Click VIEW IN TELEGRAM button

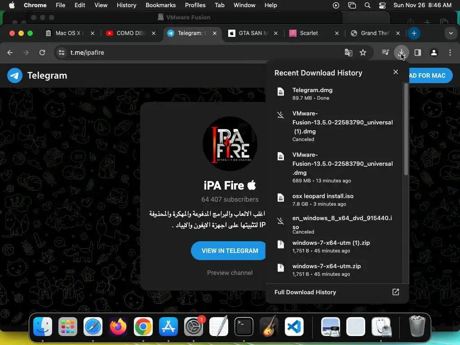(230, 251)
